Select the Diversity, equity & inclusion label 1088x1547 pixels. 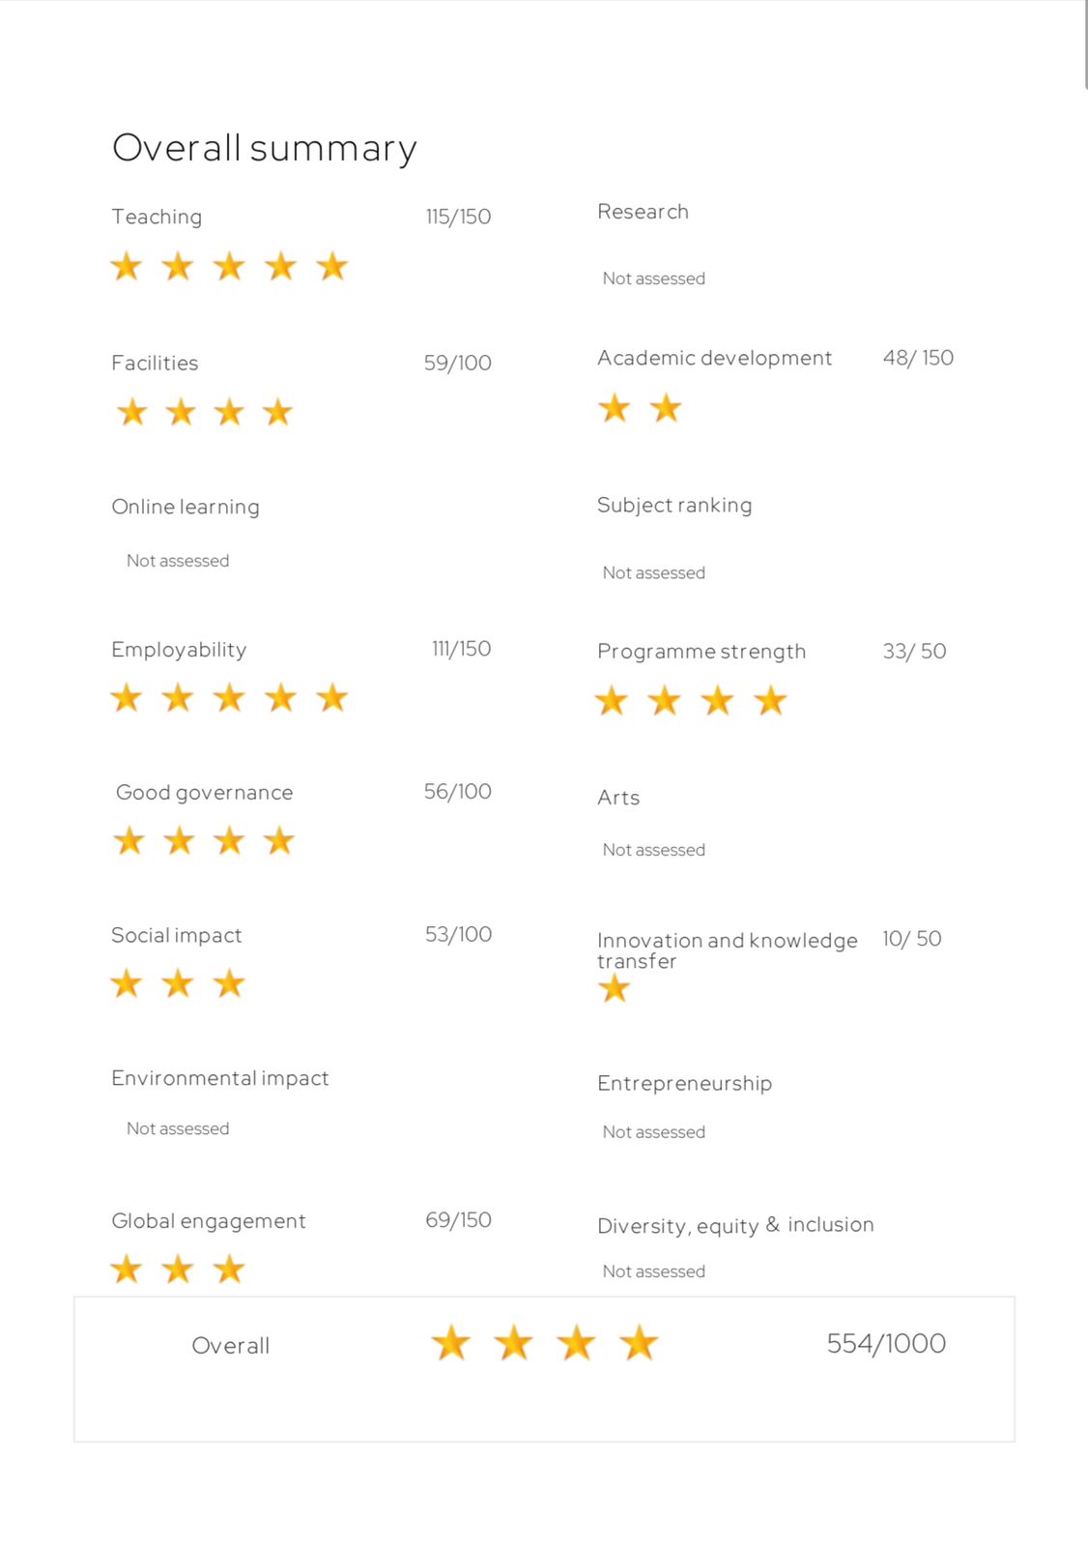[735, 1225]
